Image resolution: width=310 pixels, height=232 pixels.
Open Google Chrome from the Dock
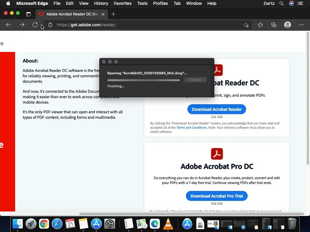pyautogui.click(x=44, y=224)
